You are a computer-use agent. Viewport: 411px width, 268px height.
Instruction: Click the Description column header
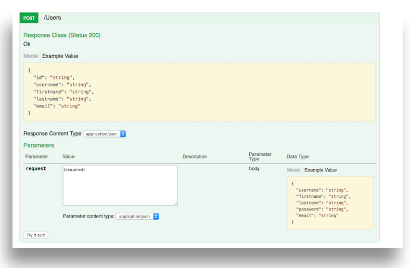[x=195, y=156]
